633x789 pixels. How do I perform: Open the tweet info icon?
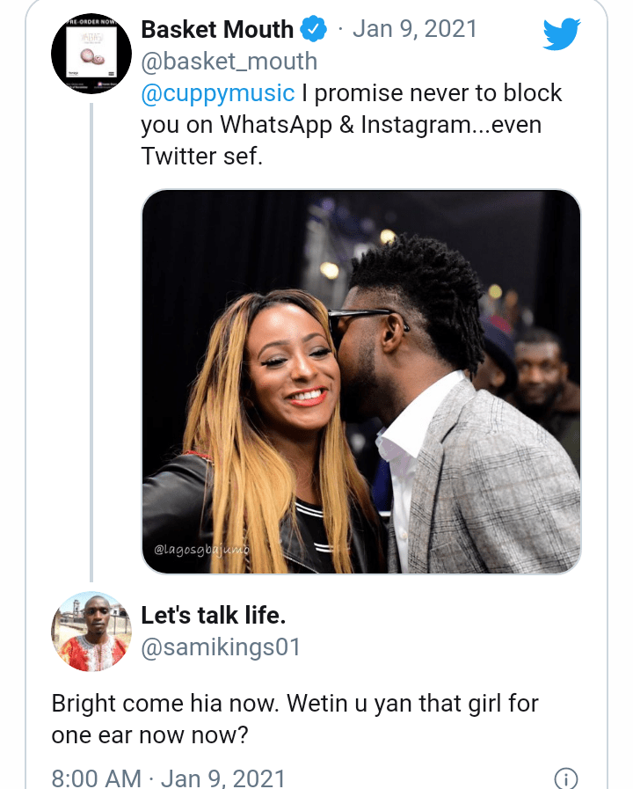point(565,778)
